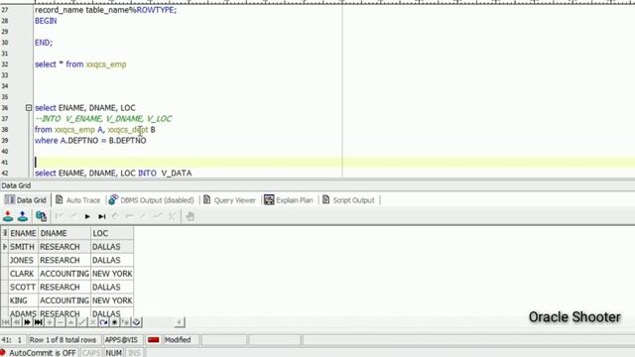This screenshot has height=357, width=635.
Task: Sort by the DNAME column header
Action: click(64, 233)
